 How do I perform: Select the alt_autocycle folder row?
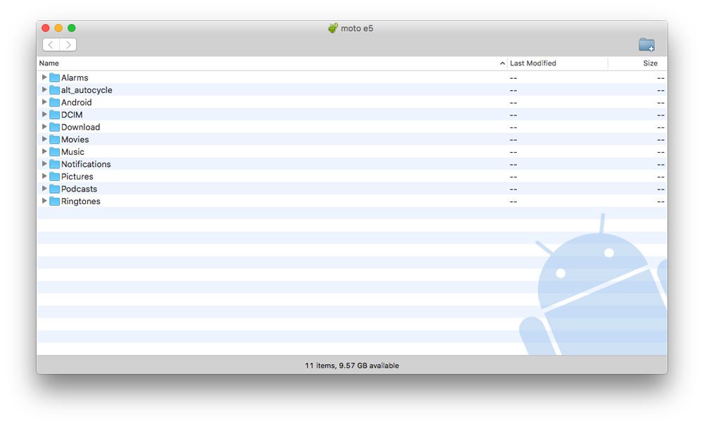(352, 90)
